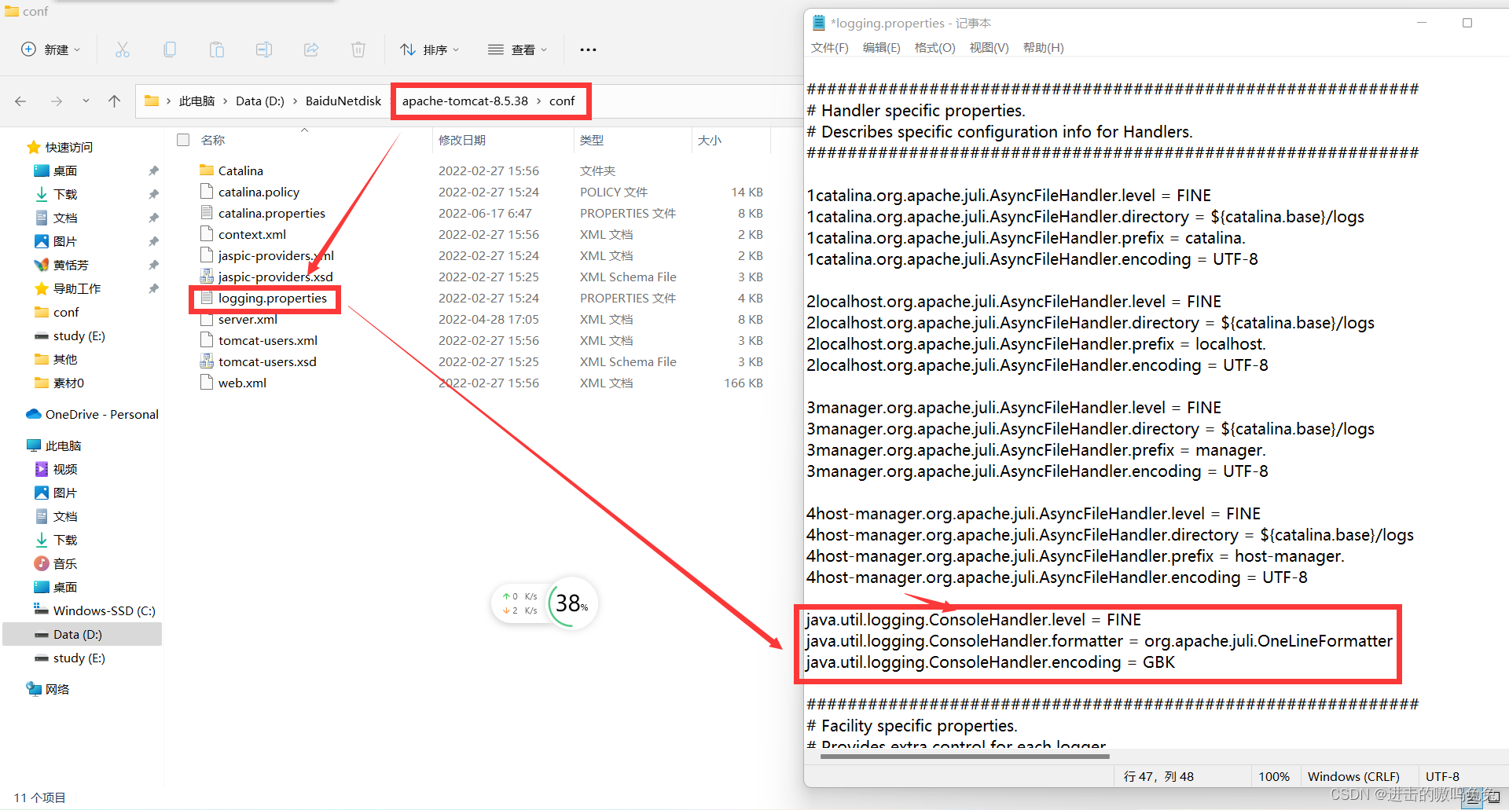Check the select-all checkbox above the file list
The image size is (1509, 810).
click(x=182, y=139)
